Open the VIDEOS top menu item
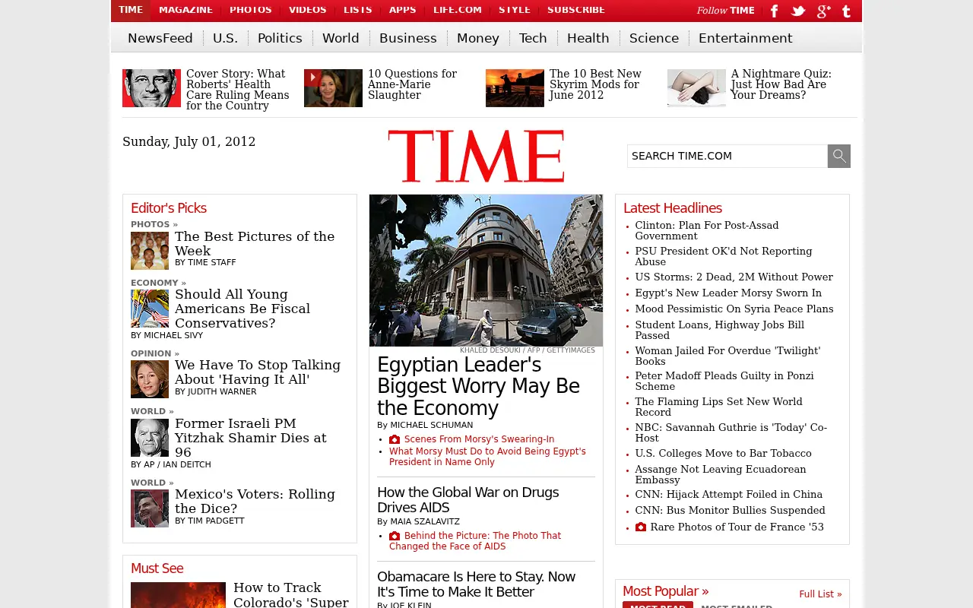This screenshot has height=608, width=973. pyautogui.click(x=308, y=10)
